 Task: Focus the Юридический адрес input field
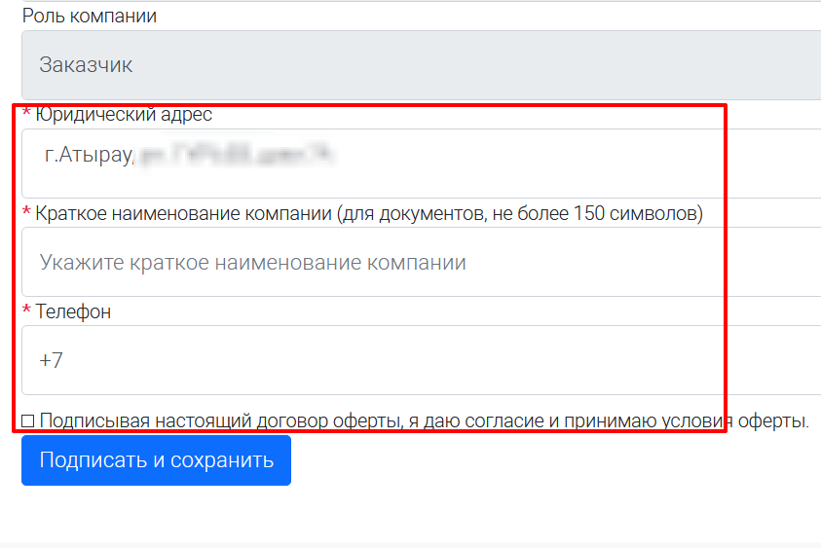tap(487, 164)
